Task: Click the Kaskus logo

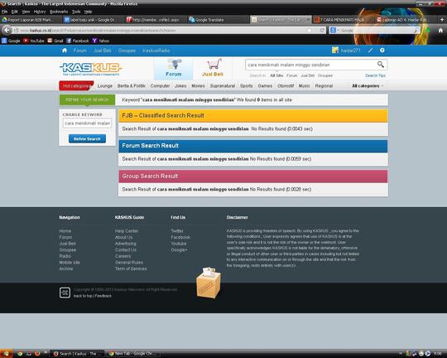Action: click(91, 69)
